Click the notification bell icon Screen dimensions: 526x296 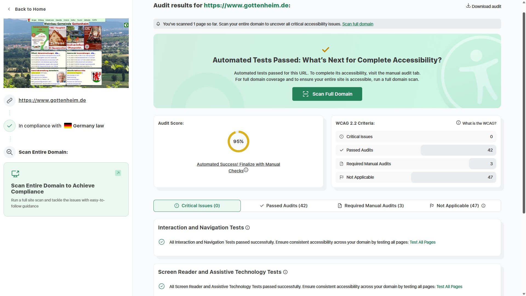tap(158, 24)
